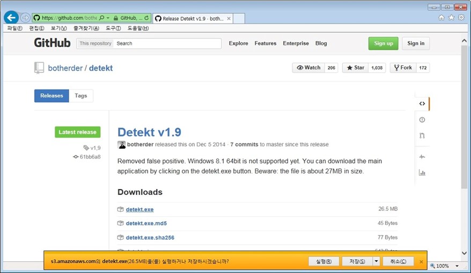Open the 도움말(H) menu
Screen dimensions: 471x273
138,28
